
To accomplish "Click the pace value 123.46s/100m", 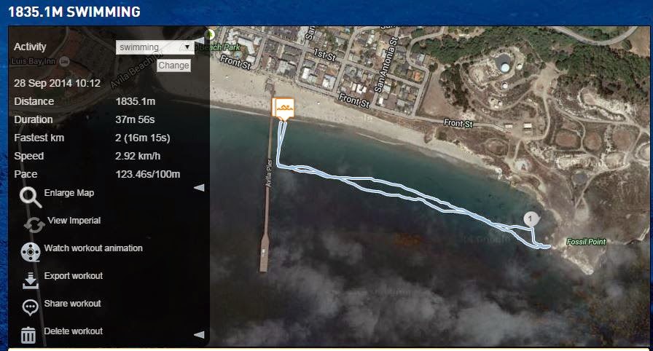I will click(x=148, y=174).
